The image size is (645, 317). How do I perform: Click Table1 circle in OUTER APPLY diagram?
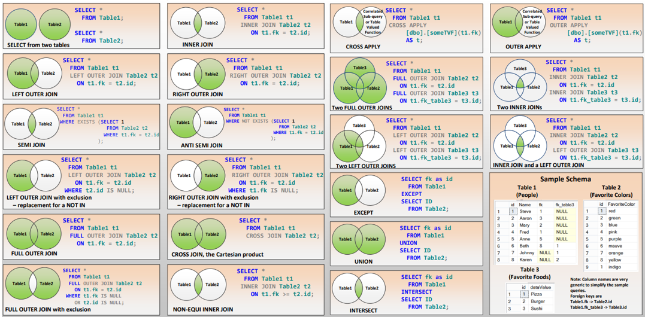[507, 22]
